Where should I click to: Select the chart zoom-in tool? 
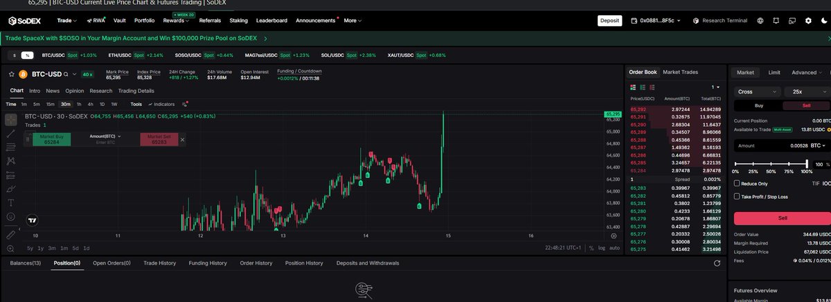click(x=11, y=248)
